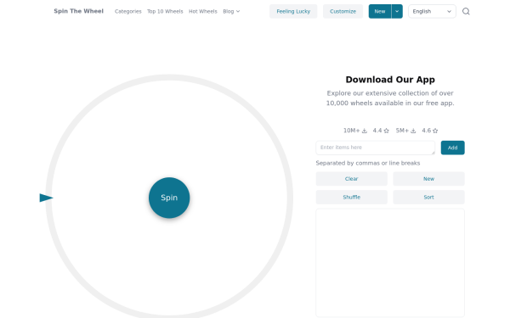Click the Feeling Lucky button
The image size is (510, 318).
click(x=293, y=11)
